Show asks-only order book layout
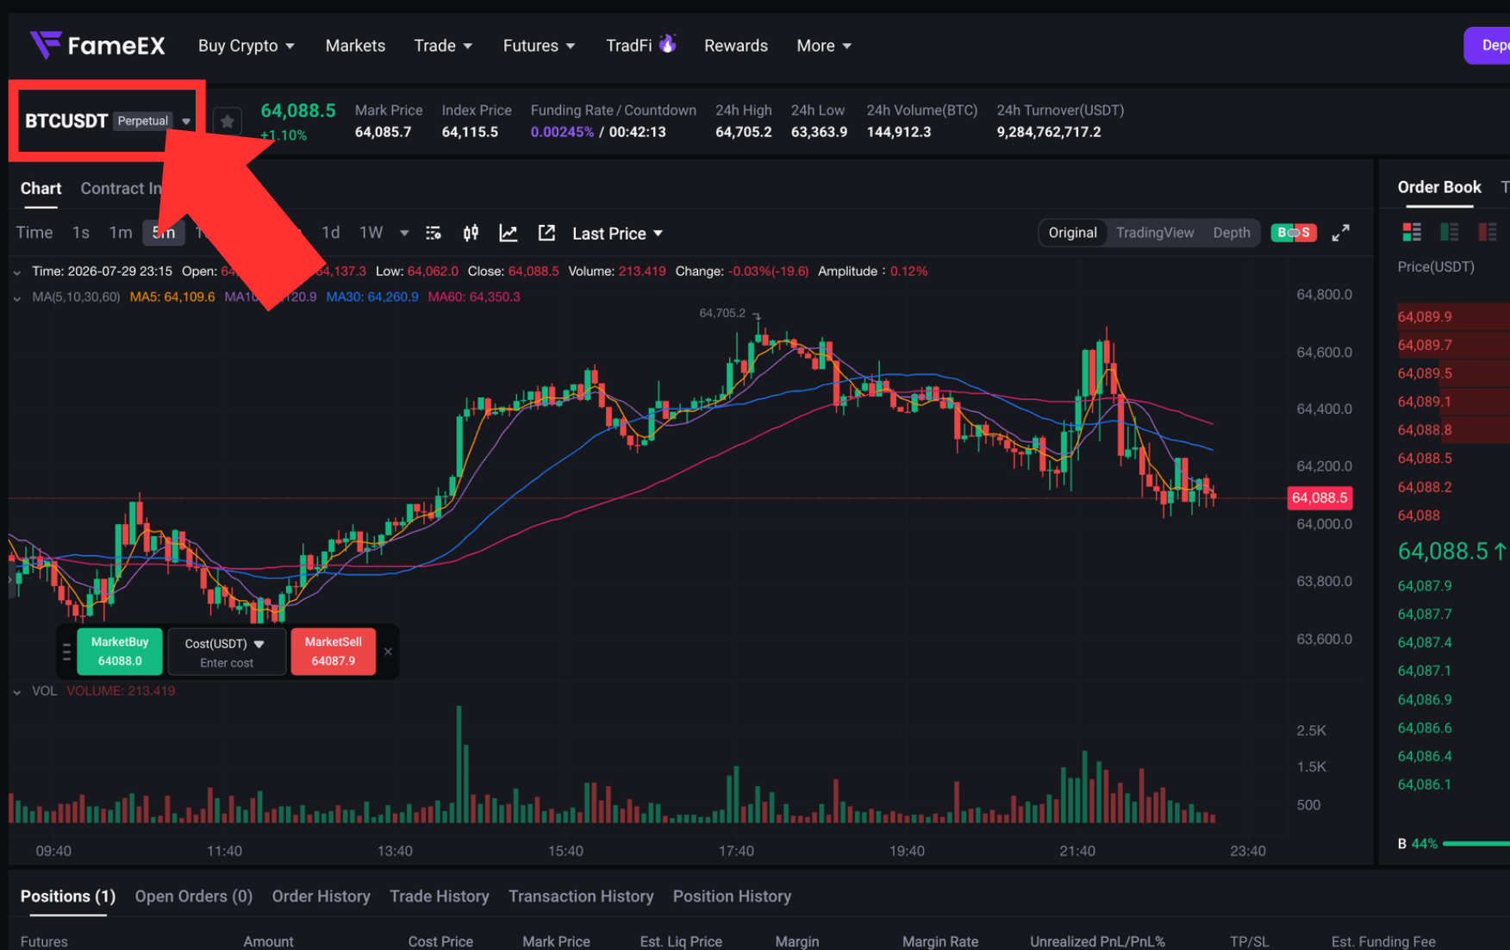Screen dimensions: 1510x950 (1488, 232)
